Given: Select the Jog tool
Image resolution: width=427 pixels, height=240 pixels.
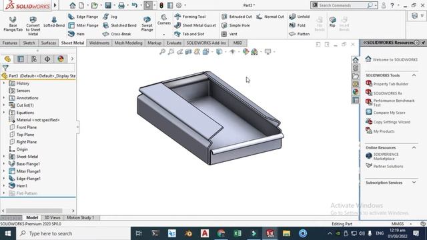Looking at the screenshot, I should tap(110, 17).
